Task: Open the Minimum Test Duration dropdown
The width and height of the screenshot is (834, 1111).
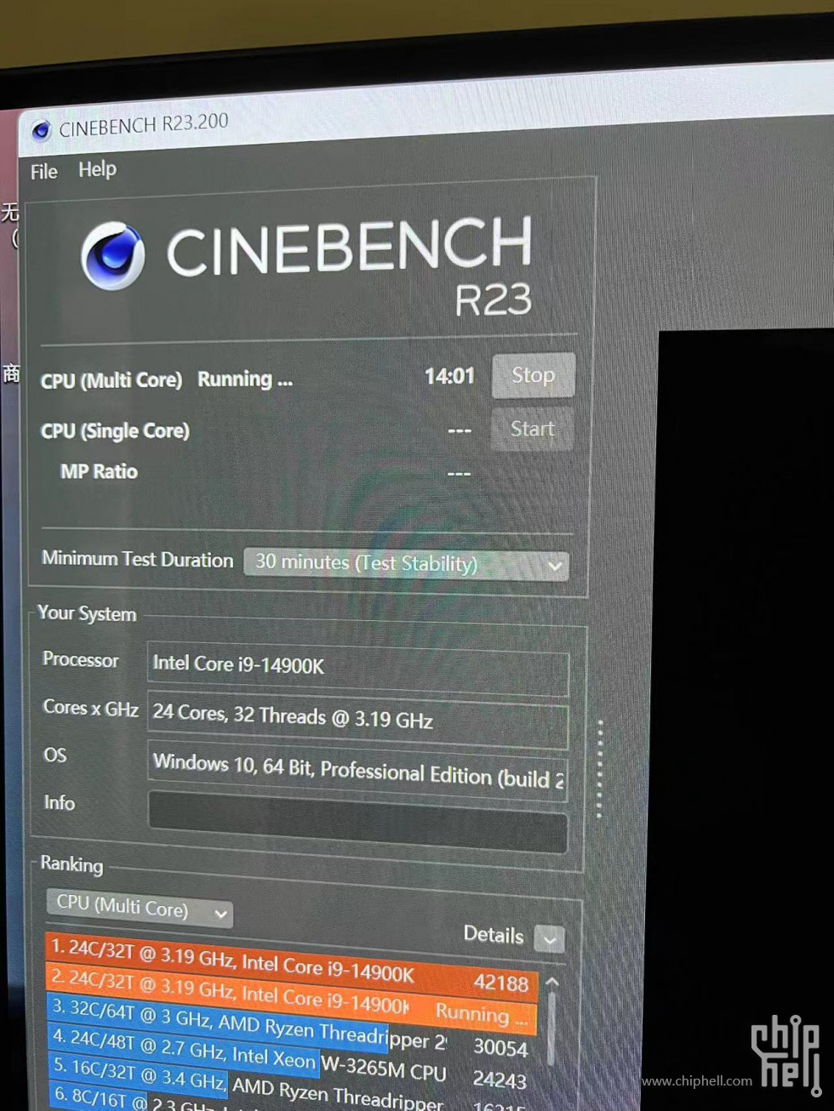Action: pyautogui.click(x=406, y=563)
